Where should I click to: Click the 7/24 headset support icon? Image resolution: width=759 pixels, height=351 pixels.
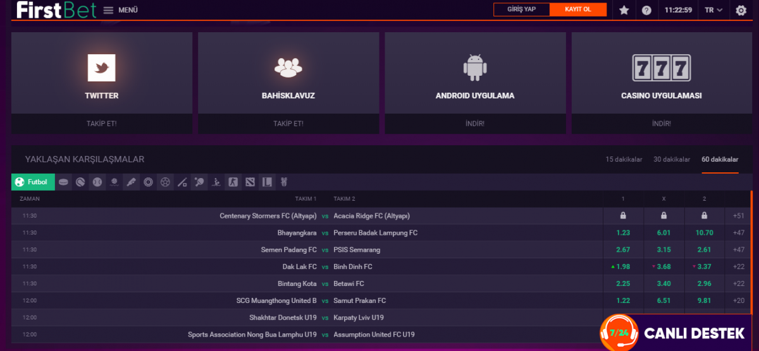click(619, 333)
